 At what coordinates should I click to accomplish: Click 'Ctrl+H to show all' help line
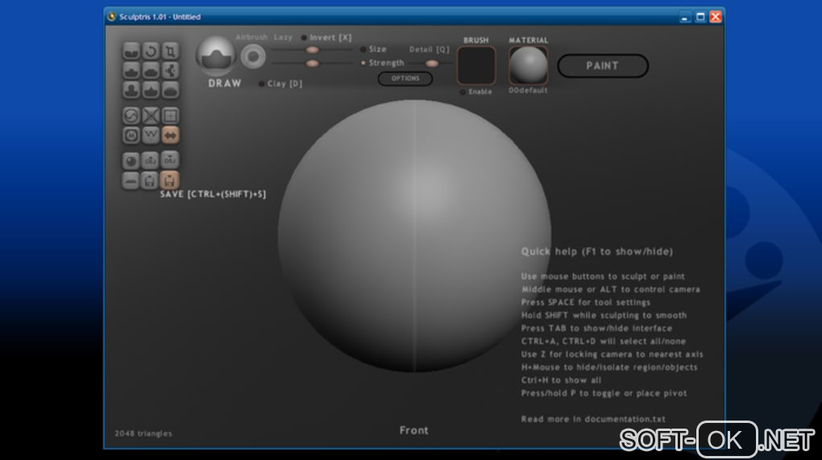tap(561, 379)
